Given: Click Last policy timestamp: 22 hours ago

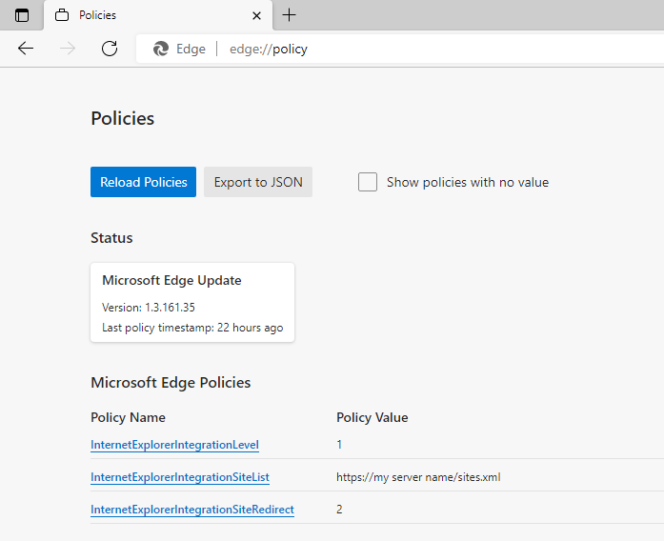Looking at the screenshot, I should coord(192,328).
